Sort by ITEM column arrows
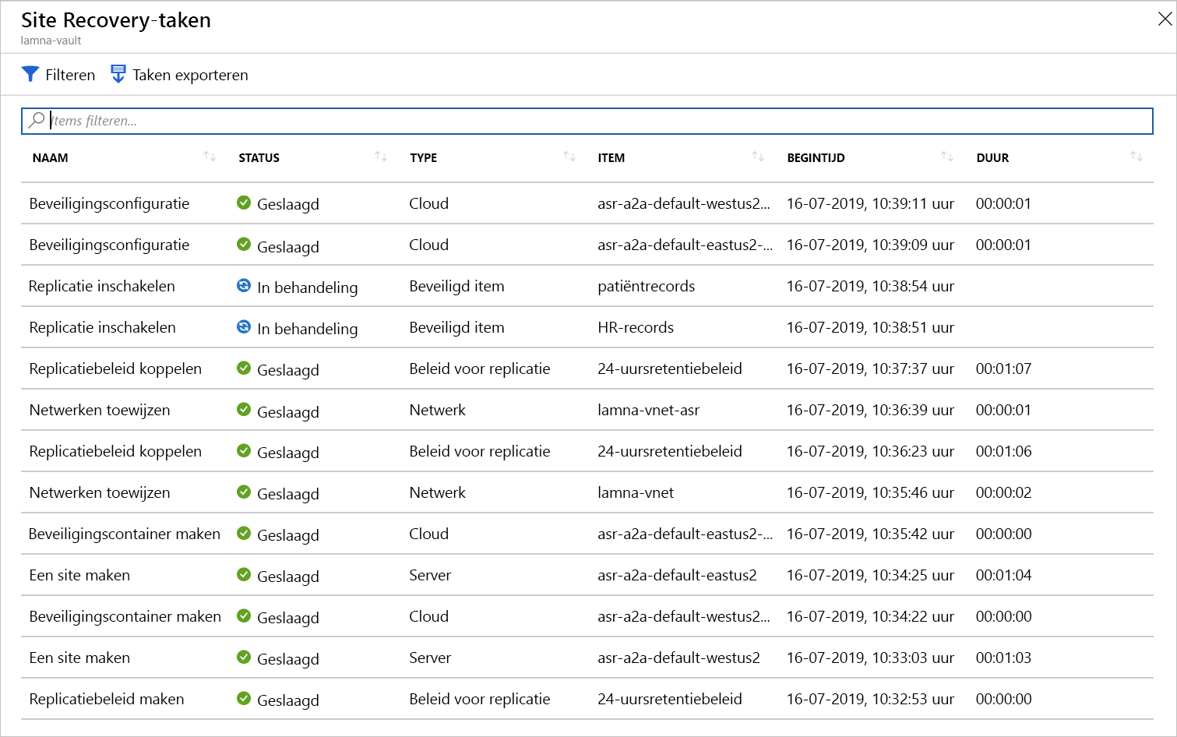This screenshot has height=737, width=1177. point(758,157)
